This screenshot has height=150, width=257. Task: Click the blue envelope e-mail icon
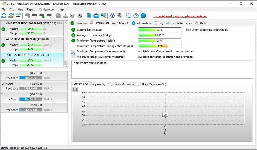click(96, 16)
